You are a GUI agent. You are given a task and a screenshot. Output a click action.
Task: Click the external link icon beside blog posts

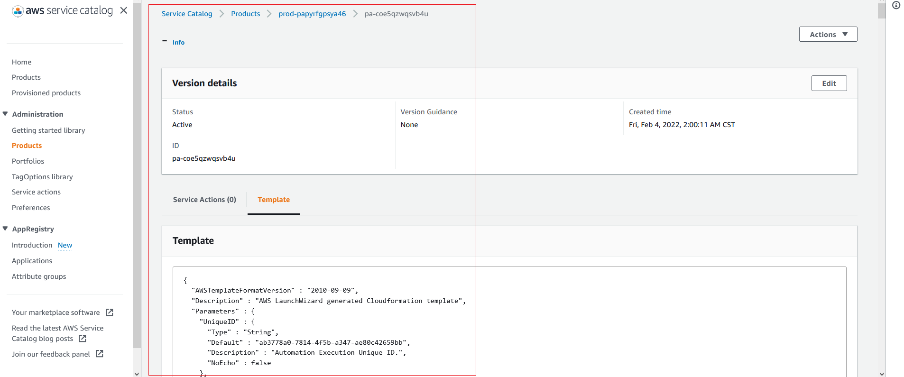point(83,339)
